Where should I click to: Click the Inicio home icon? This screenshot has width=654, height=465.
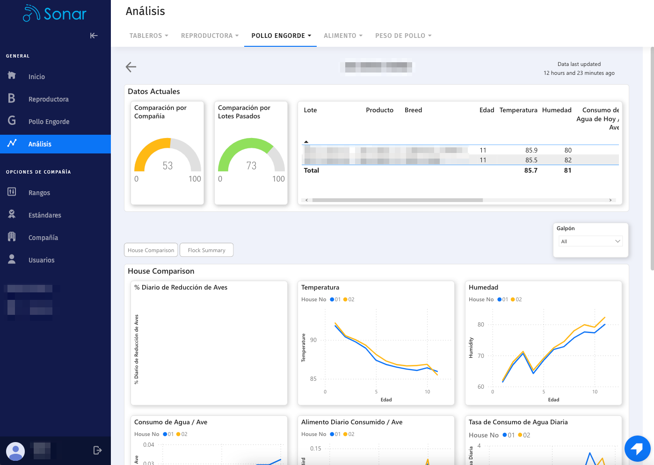[12, 76]
